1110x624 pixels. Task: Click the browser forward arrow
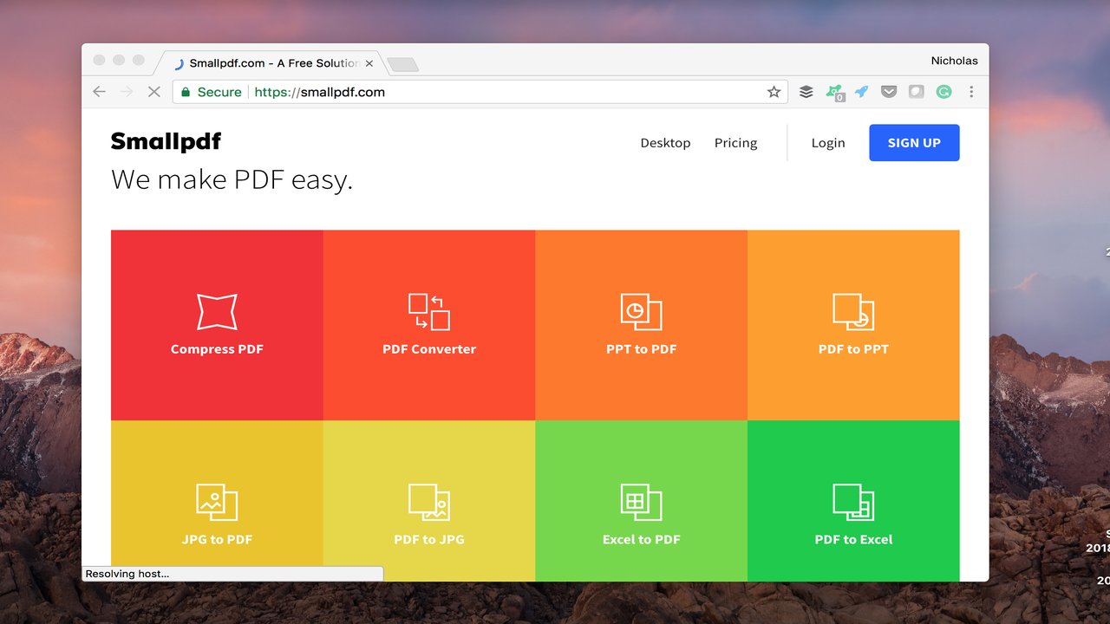(x=127, y=92)
